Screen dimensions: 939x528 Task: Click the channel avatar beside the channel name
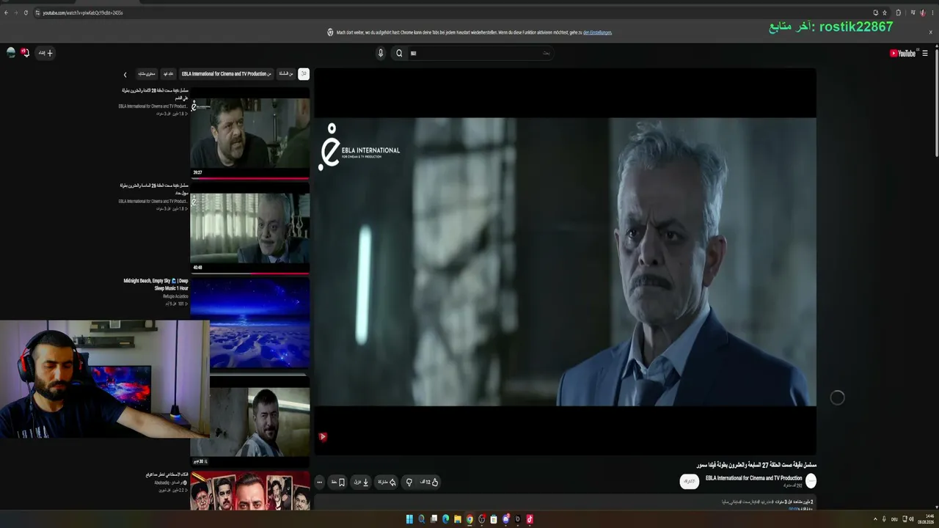(811, 481)
